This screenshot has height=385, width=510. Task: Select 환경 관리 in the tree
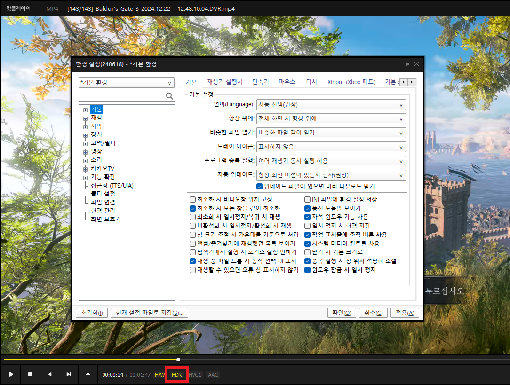point(103,211)
